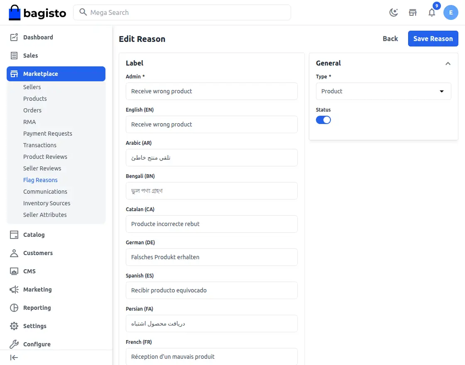This screenshot has width=465, height=365.
Task: Toggle dark mode moon icon
Action: [x=394, y=12]
